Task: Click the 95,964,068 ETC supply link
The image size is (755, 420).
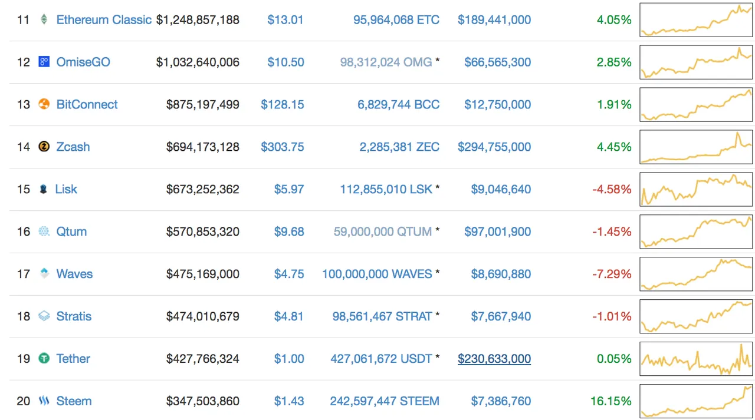Action: (396, 19)
